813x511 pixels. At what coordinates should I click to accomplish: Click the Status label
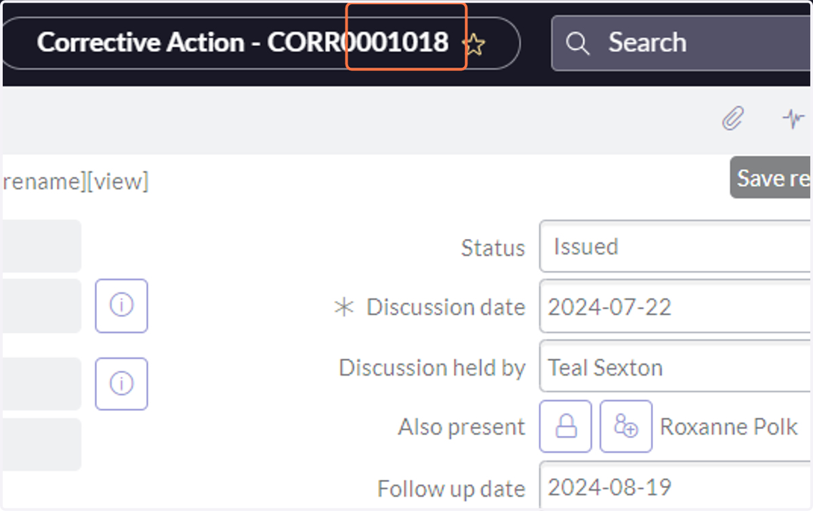[493, 248]
